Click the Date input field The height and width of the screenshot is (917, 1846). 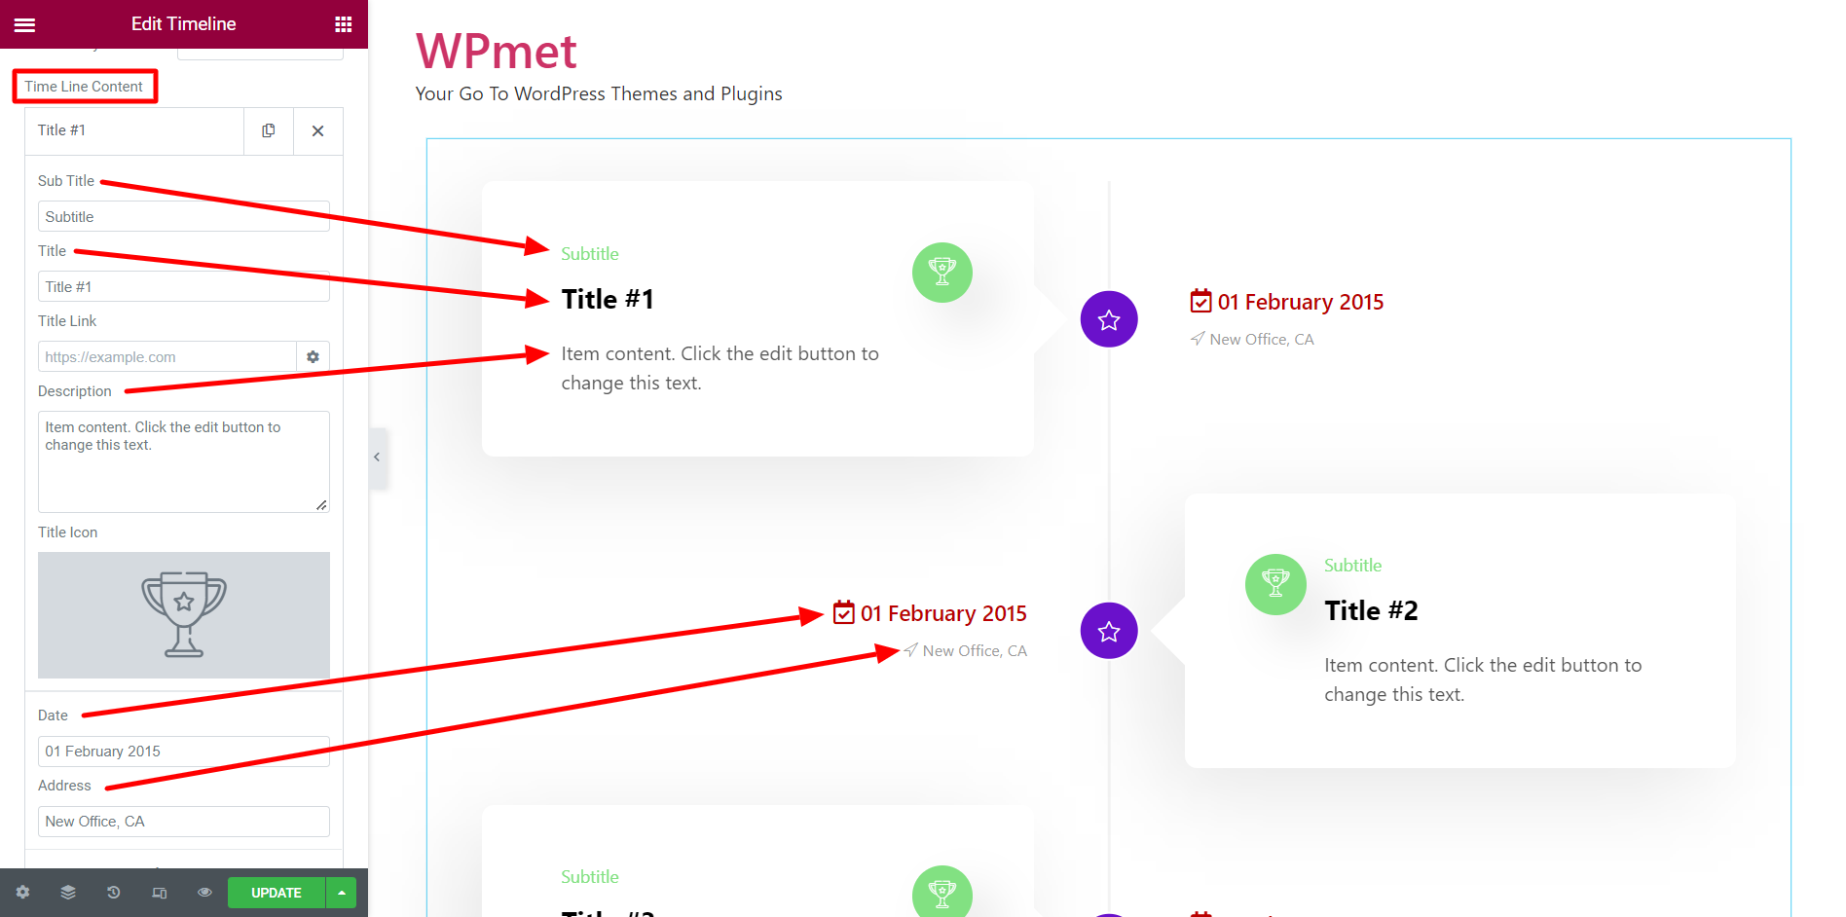183,752
